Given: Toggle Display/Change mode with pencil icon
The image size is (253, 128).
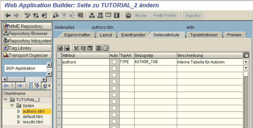Looking at the screenshot, I should [x=28, y=16].
